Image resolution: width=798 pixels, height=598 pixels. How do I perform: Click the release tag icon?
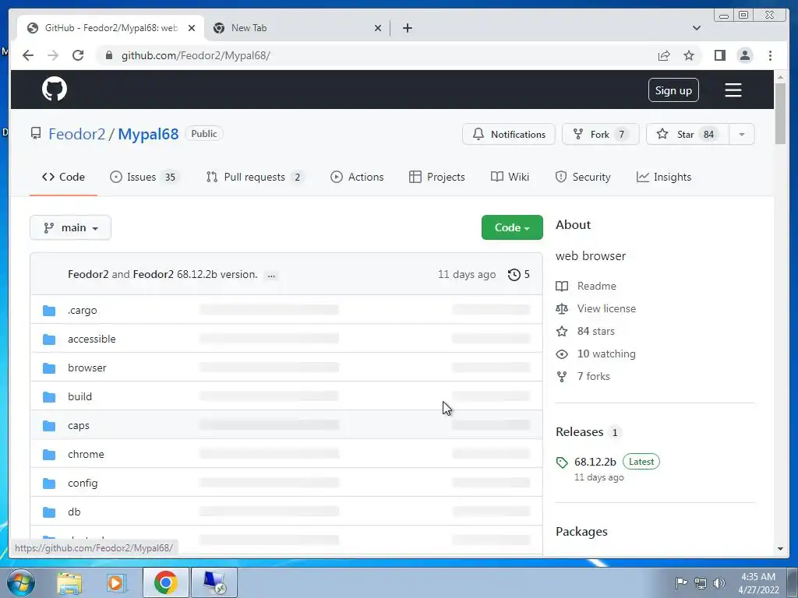562,463
